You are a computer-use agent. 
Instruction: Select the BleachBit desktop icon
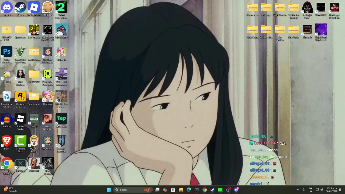[7, 76]
